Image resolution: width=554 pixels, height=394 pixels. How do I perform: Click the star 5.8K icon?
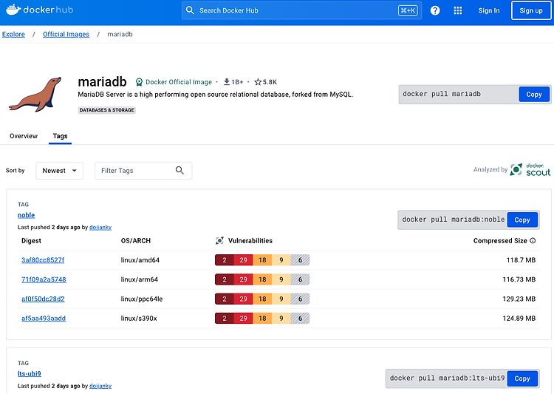(258, 82)
